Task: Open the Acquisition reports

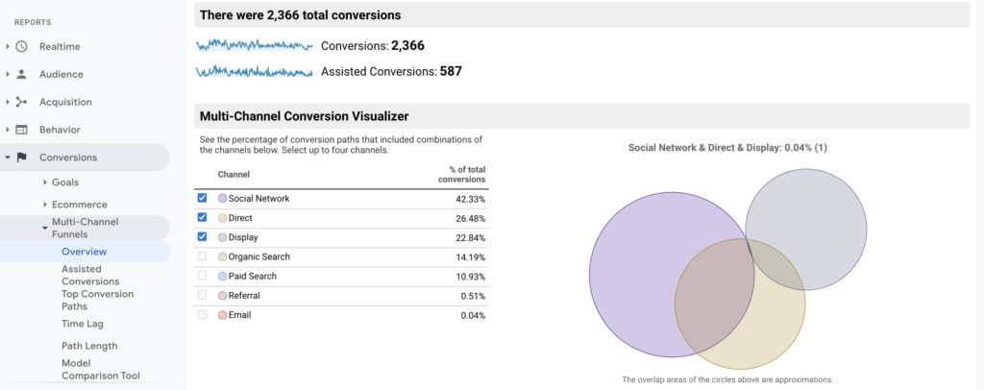Action: click(x=65, y=102)
